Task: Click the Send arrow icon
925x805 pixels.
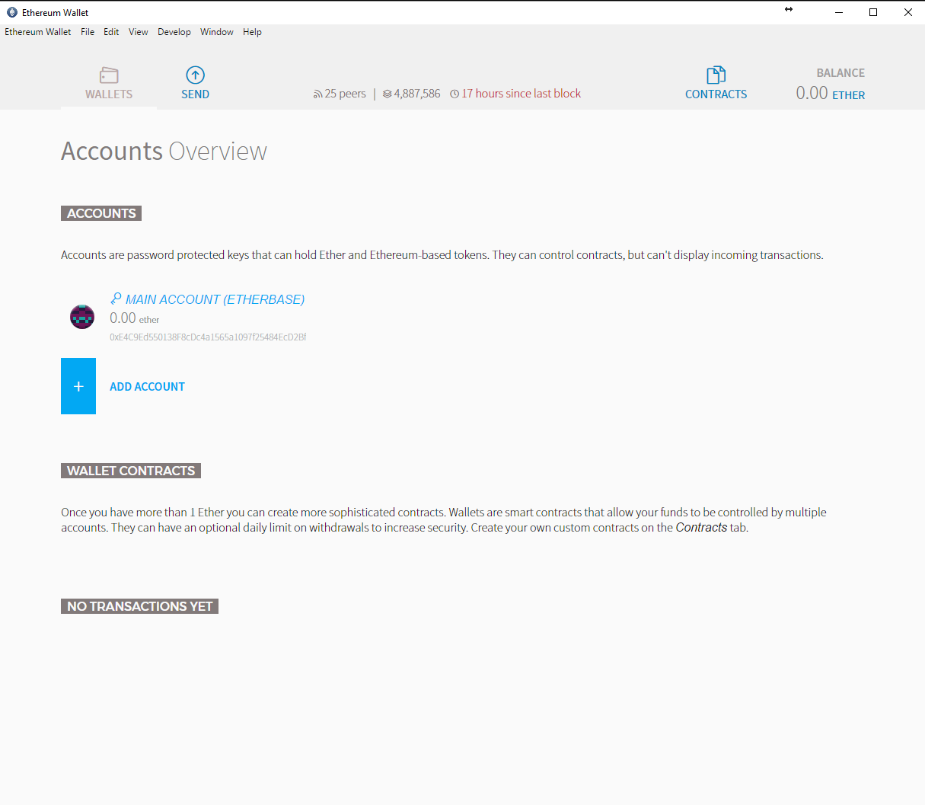Action: click(x=196, y=75)
